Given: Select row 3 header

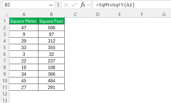Looking at the screenshot, I should pos(5,34).
